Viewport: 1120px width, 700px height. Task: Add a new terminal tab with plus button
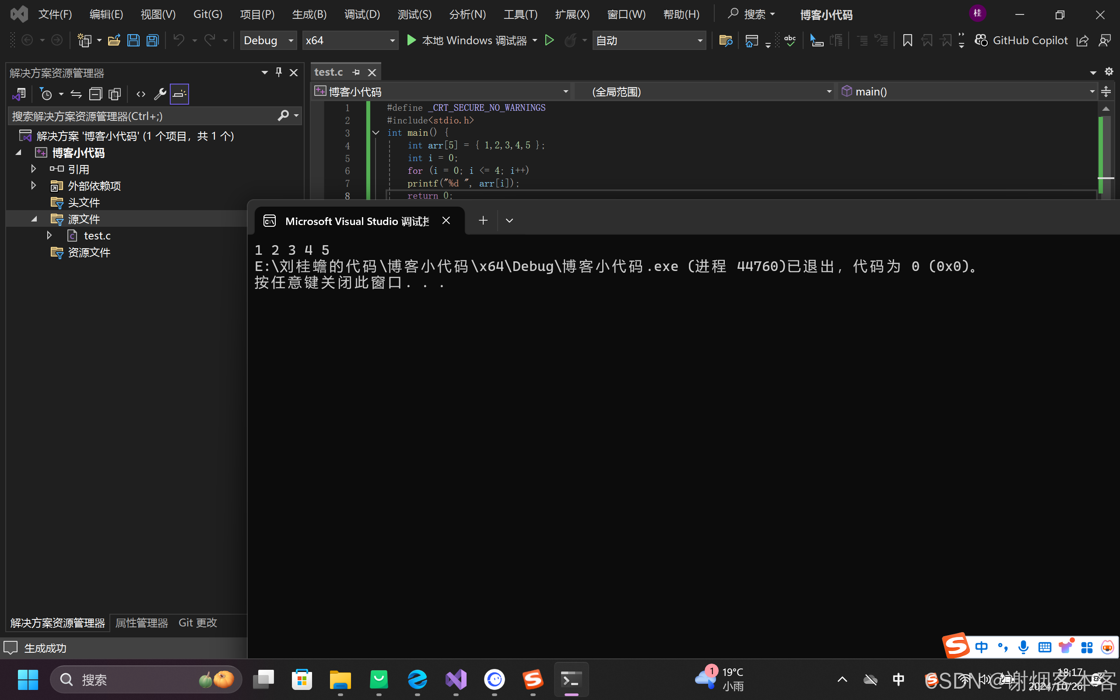click(x=483, y=220)
